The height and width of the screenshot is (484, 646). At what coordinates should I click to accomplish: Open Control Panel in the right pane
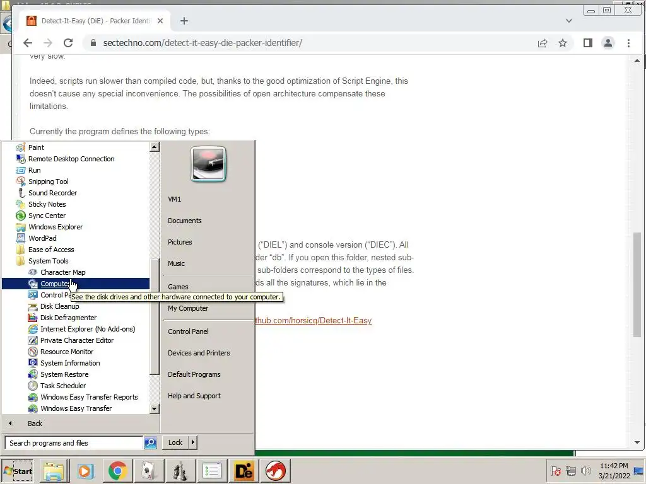[x=188, y=331]
